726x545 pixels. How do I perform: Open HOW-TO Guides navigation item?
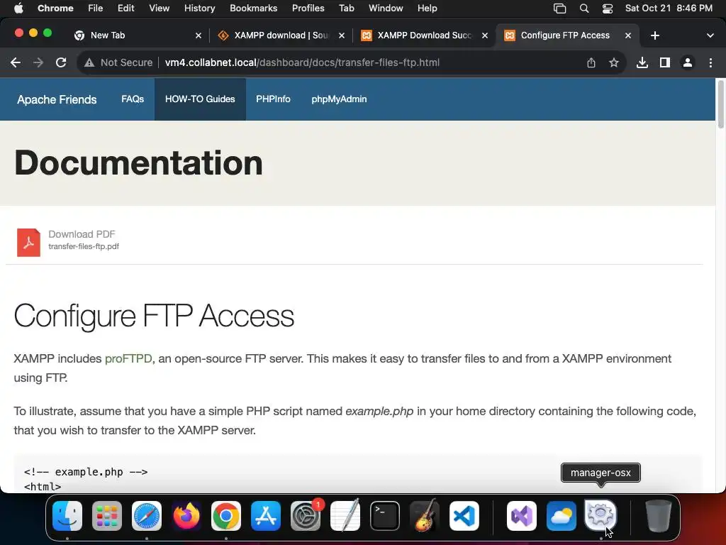click(x=200, y=99)
